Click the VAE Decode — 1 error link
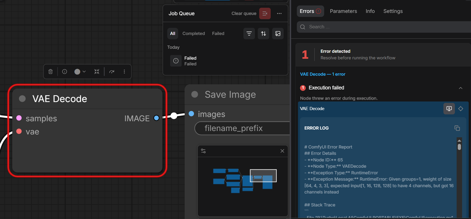The height and width of the screenshot is (219, 471). tap(323, 74)
